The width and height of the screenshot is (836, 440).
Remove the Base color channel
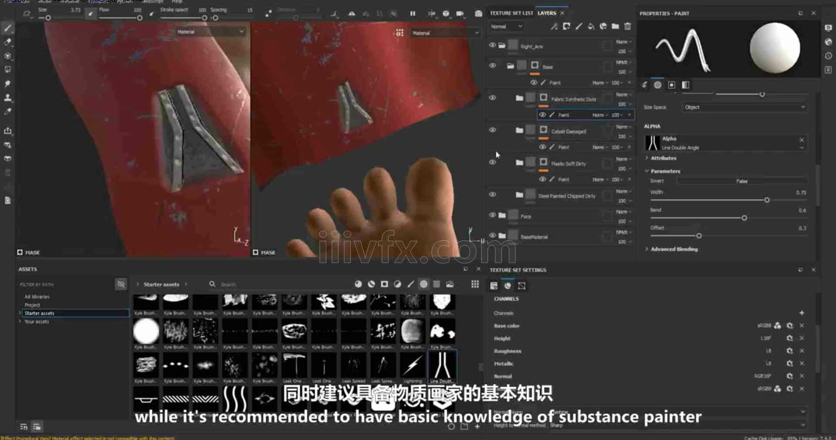(x=802, y=325)
